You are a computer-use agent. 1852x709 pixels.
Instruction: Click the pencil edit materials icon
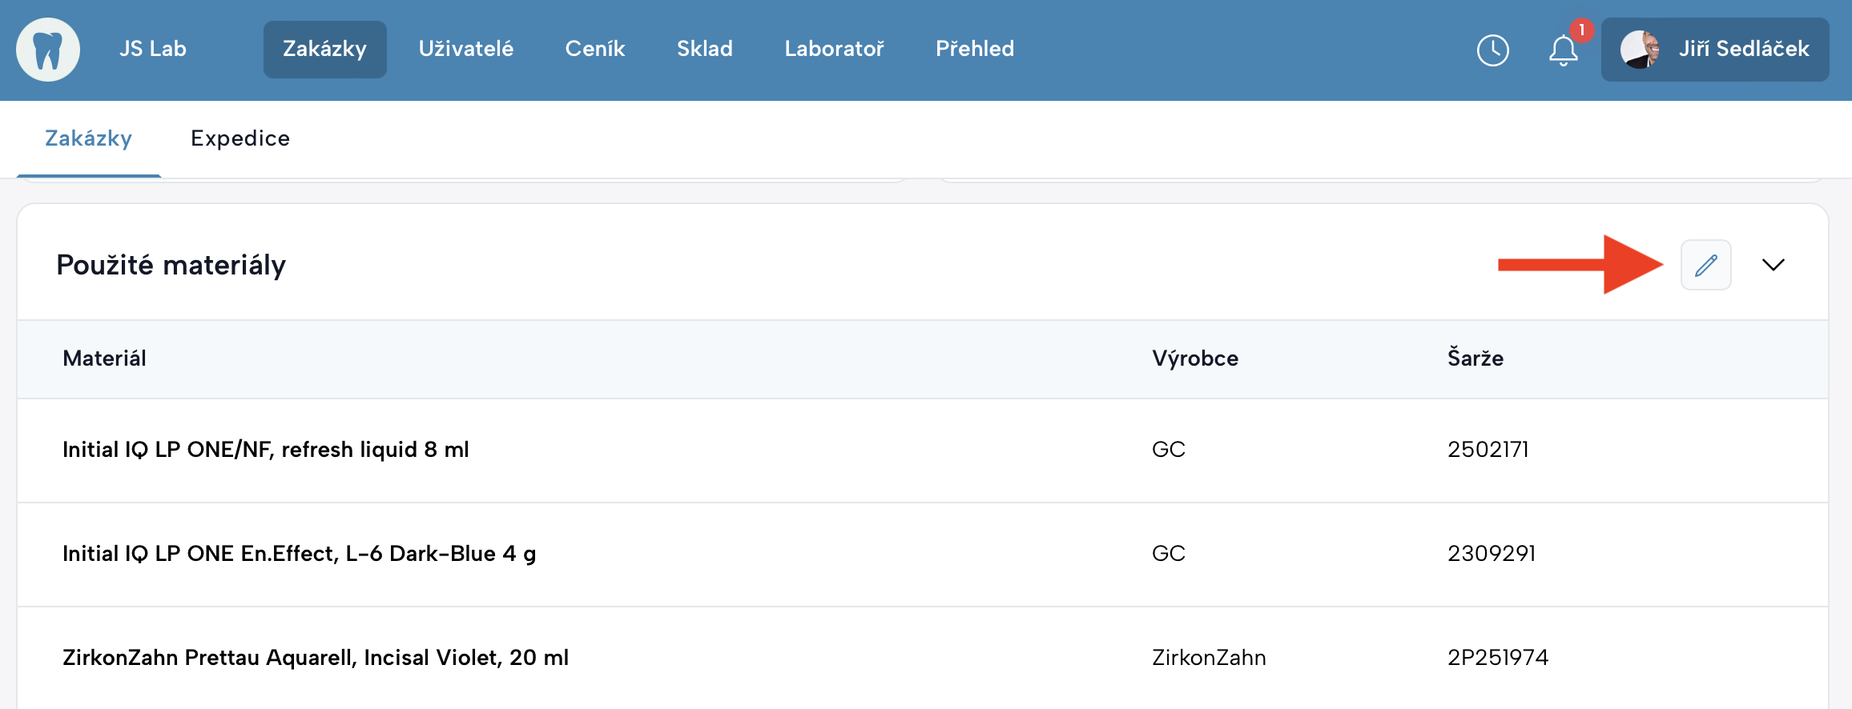(1705, 265)
